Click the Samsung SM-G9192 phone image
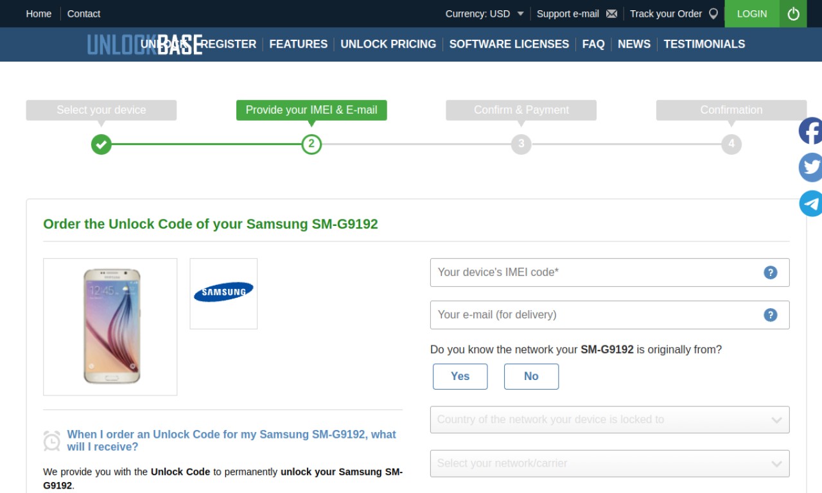 point(110,327)
